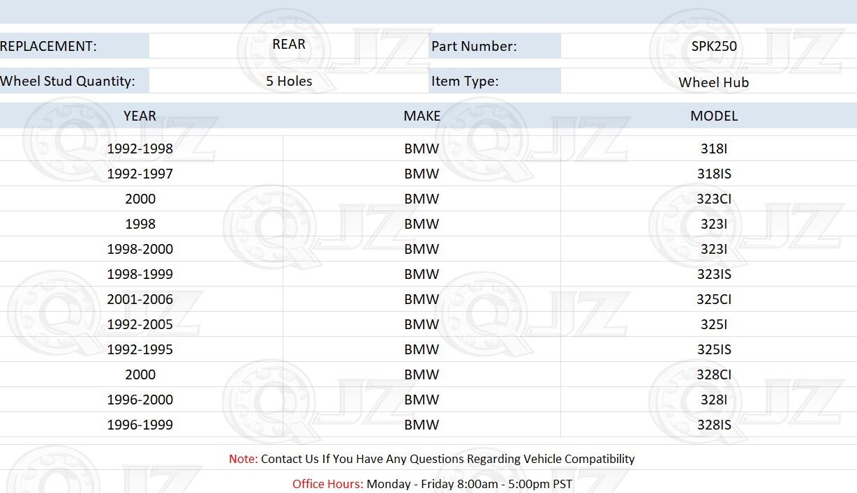Click the "REPLACEMENT:" label
This screenshot has width=857, height=493.
point(48,47)
